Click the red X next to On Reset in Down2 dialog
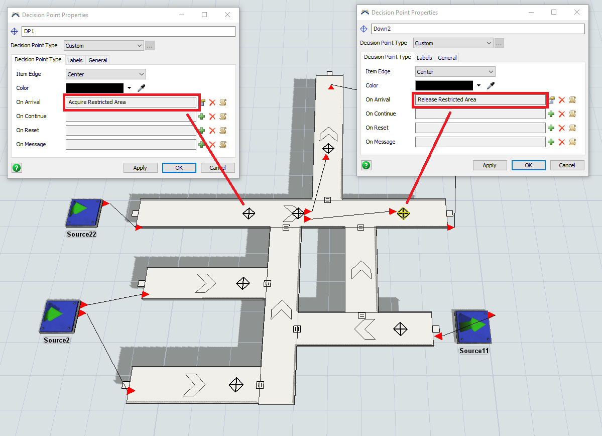This screenshot has height=436, width=602. [x=562, y=128]
